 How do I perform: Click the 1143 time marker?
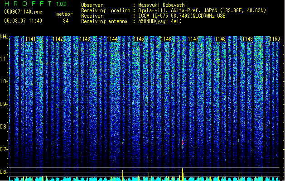tap(85, 39)
